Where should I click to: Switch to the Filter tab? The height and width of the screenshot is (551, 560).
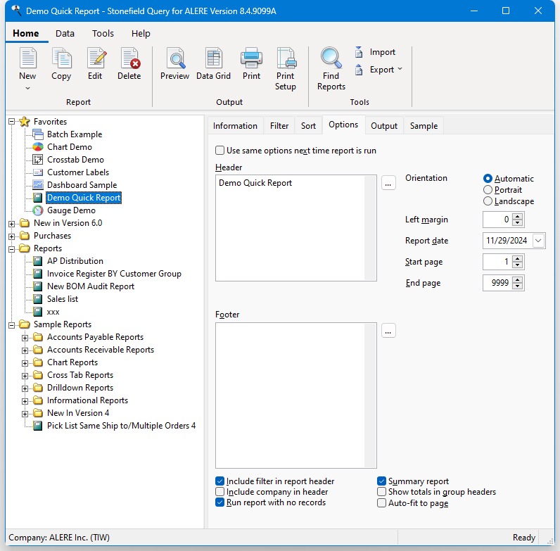279,126
